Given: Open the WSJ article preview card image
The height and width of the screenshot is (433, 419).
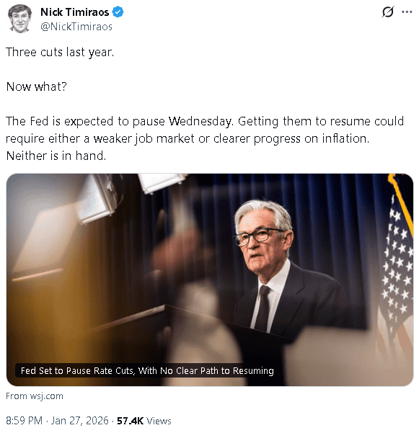Looking at the screenshot, I should [x=210, y=280].
